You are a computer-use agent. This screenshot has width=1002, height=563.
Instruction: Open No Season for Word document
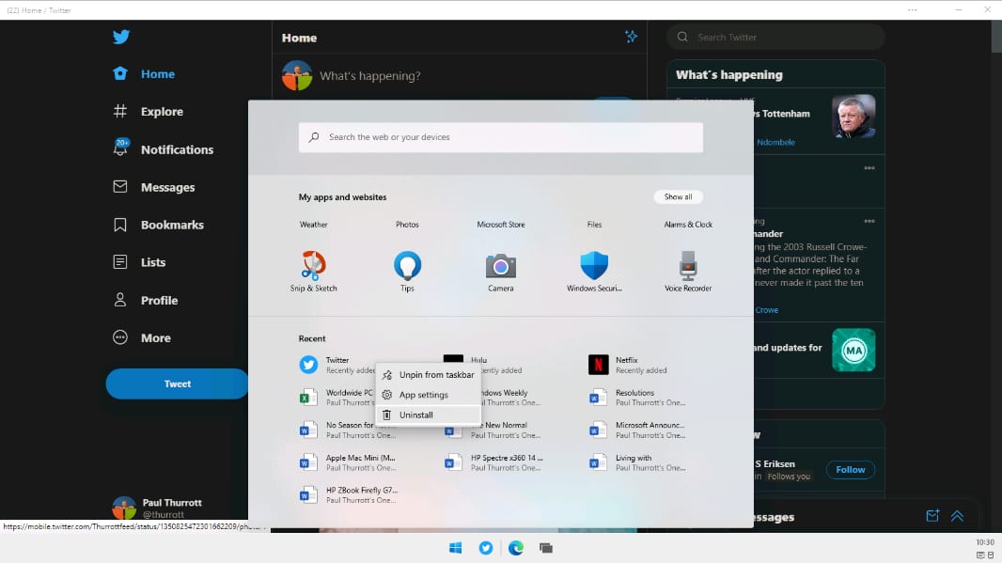point(337,430)
